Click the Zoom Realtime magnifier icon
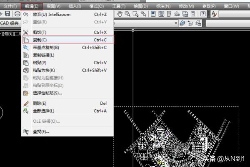This screenshot has width=250, height=167. point(127,14)
